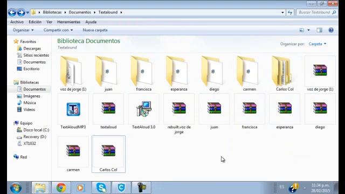Open Sitios recientes in the sidebar
The height and width of the screenshot is (194, 345).
pyautogui.click(x=36, y=55)
